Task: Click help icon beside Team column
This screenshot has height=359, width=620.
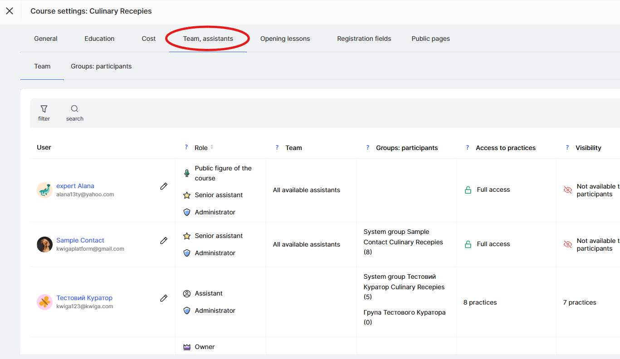Action: (x=277, y=147)
